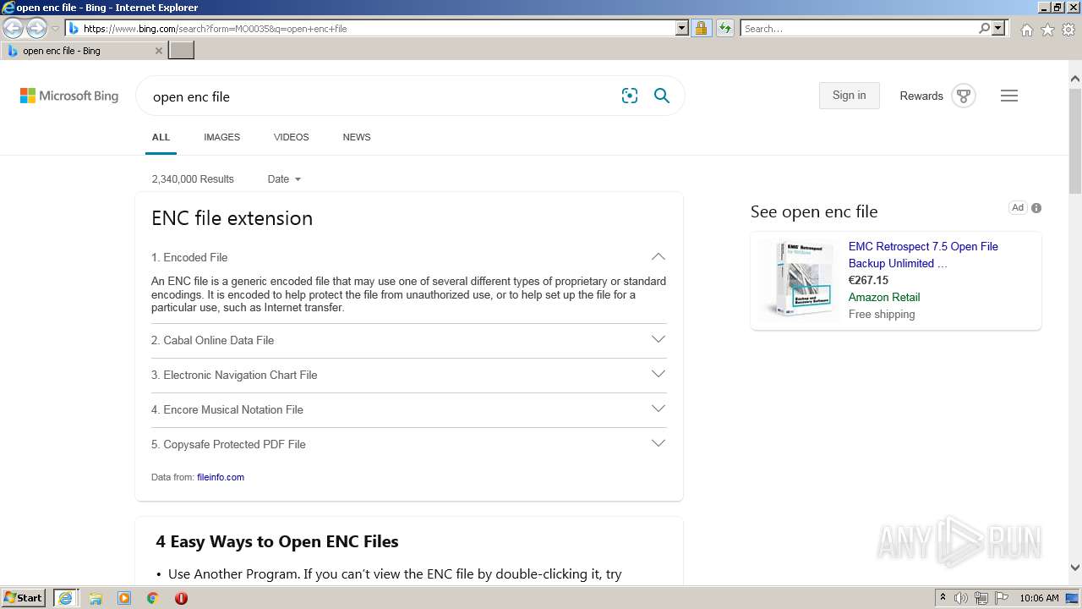
Task: Click '4 Easy Ways to Open ENC Files' heading
Action: pos(276,541)
